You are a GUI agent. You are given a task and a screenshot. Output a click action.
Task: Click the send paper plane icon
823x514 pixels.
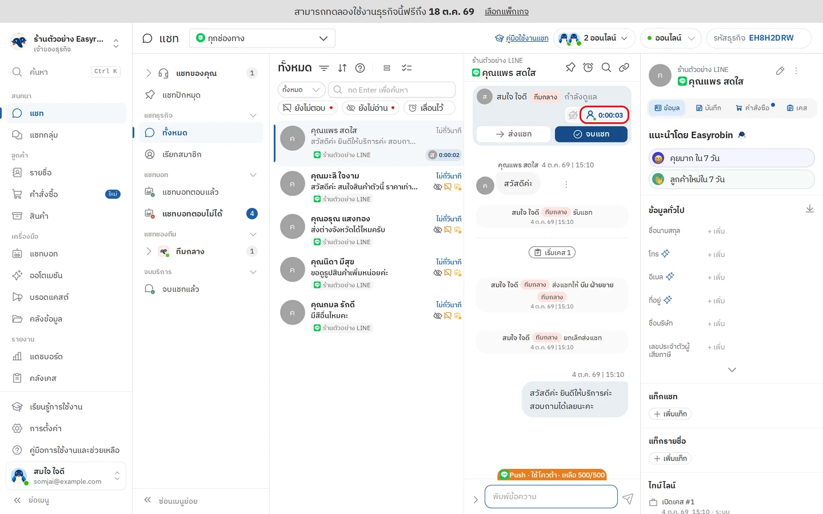coord(628,499)
